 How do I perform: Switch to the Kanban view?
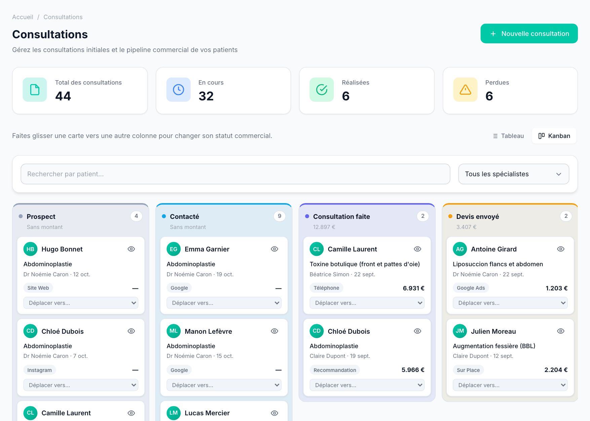554,136
